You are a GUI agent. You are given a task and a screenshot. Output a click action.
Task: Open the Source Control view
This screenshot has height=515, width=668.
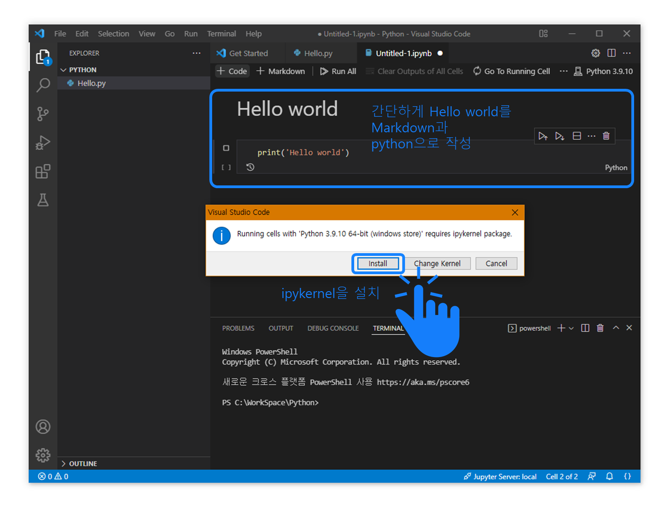(x=43, y=114)
